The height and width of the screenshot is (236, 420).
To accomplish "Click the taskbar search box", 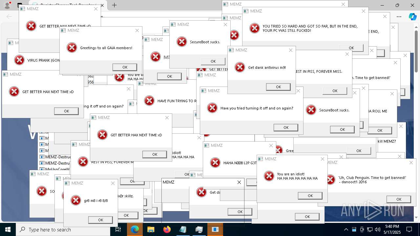I will coord(63,229).
